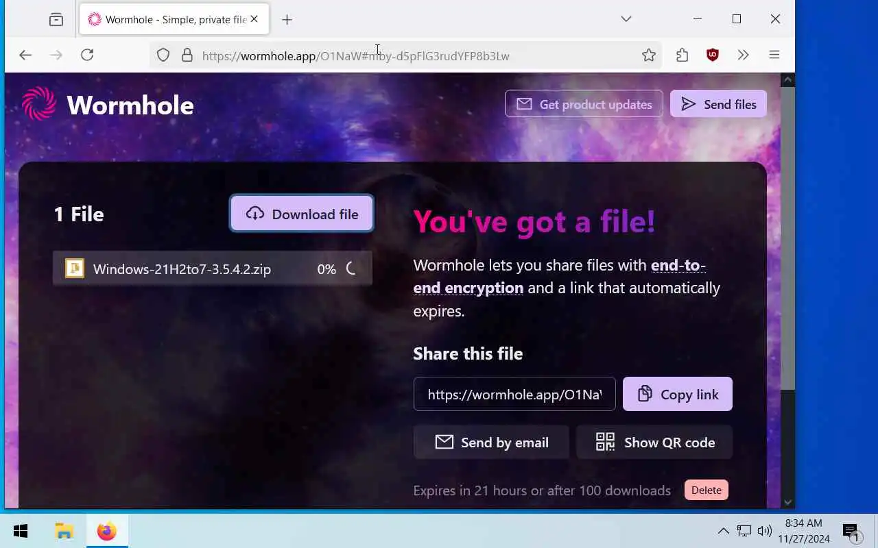This screenshot has height=548, width=878.
Task: Open the Windows Start menu
Action: tap(21, 531)
